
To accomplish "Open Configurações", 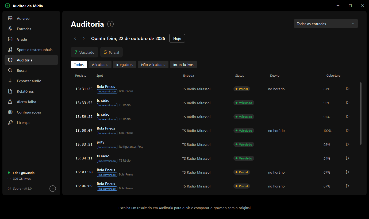I will 31,112.
